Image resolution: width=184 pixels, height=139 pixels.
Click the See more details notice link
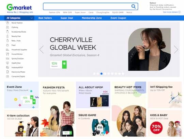click(x=171, y=12)
